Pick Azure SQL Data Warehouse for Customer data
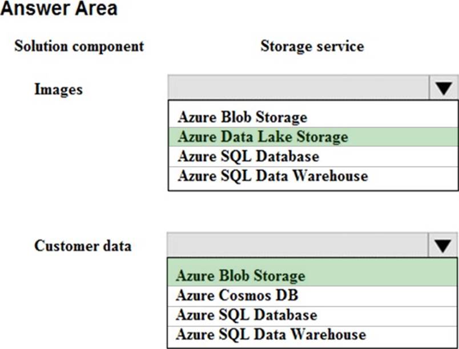This screenshot has width=459, height=349. [x=271, y=334]
